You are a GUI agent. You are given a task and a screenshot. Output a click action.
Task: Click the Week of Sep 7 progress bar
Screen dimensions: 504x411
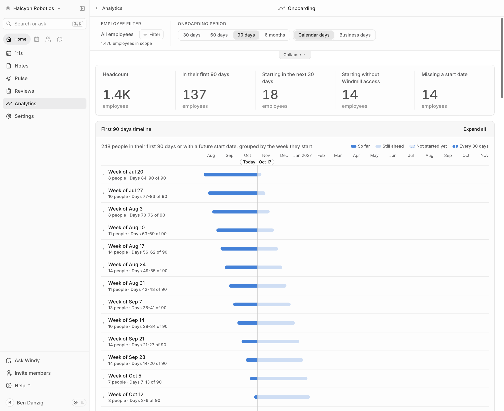click(x=262, y=304)
